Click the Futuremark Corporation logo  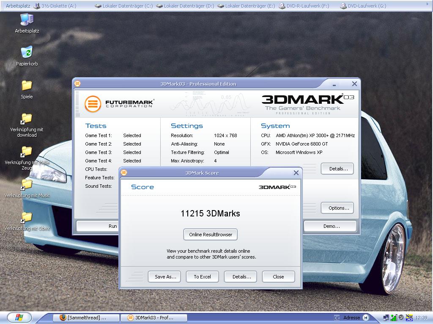[x=119, y=104]
